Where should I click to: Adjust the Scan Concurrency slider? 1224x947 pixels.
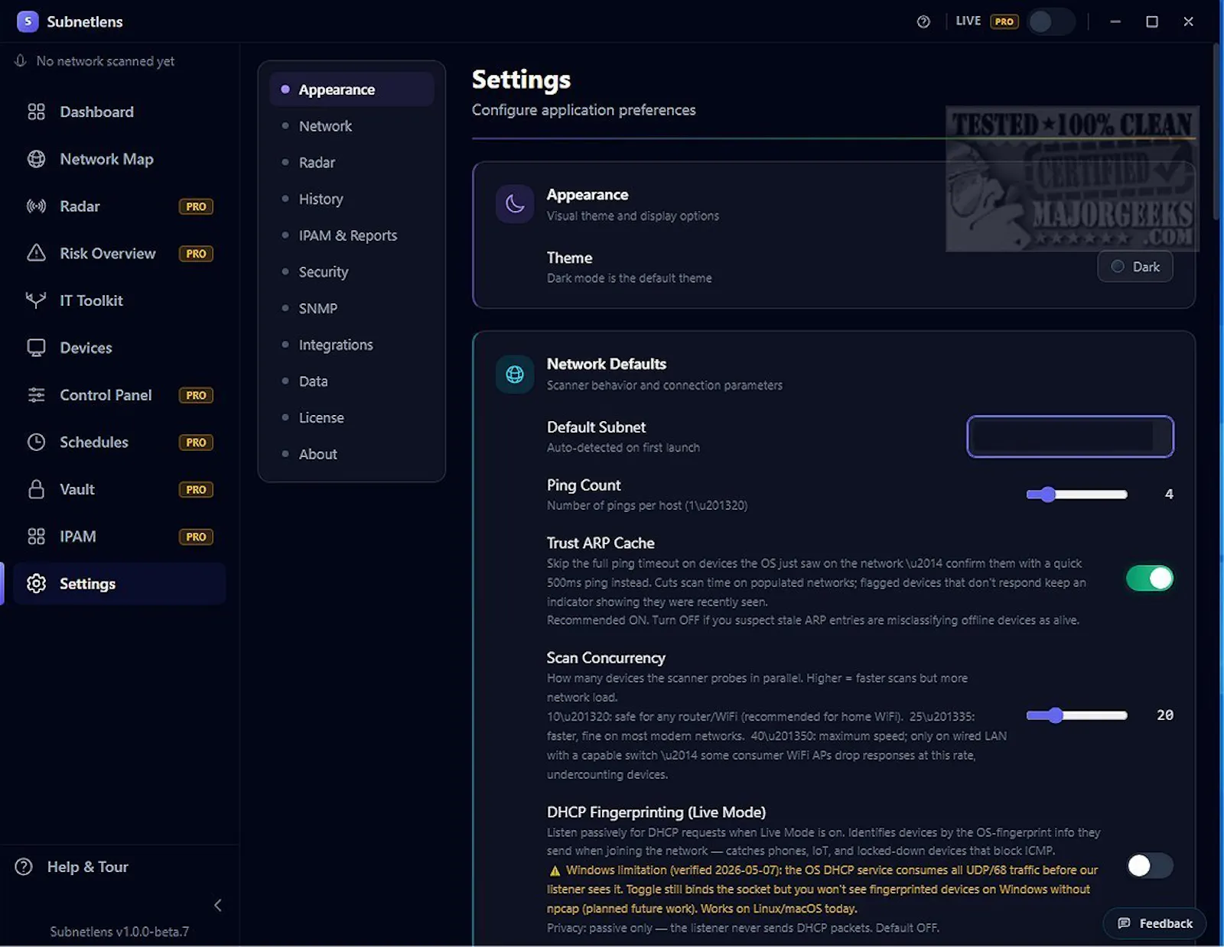tap(1076, 715)
